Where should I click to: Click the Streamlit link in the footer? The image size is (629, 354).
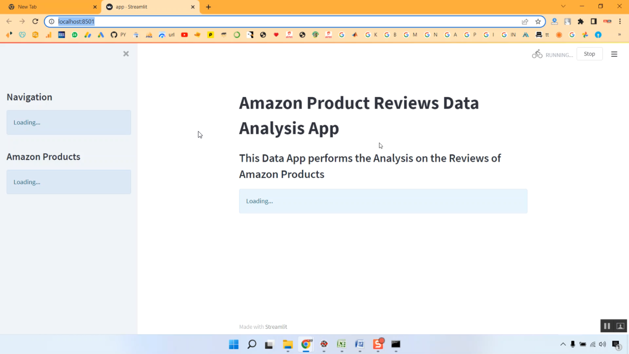(276, 327)
